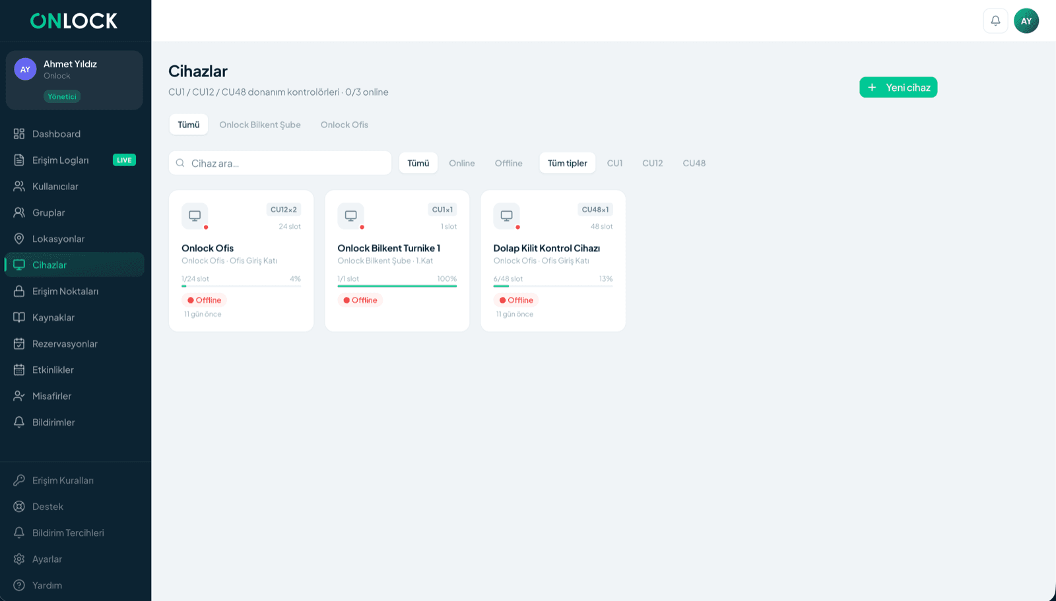Image resolution: width=1056 pixels, height=601 pixels.
Task: Filter devices by Offline status
Action: 509,163
